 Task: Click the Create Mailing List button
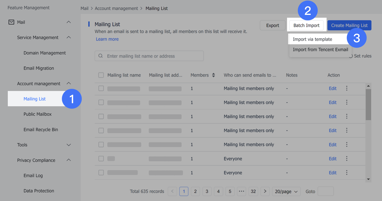pos(349,25)
